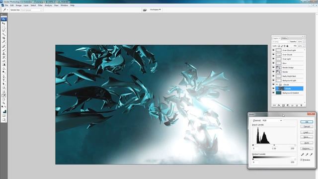
Task: Click OK in Levels dialog
Action: click(307, 122)
